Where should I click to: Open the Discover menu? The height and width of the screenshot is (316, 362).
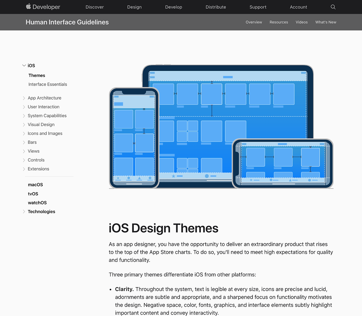95,7
